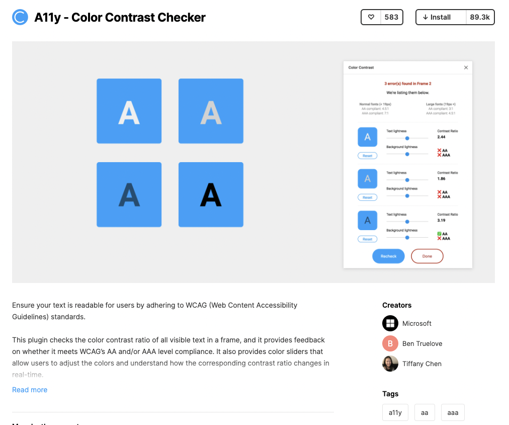Click the 89.3k install count
This screenshot has width=509, height=425.
coord(480,17)
